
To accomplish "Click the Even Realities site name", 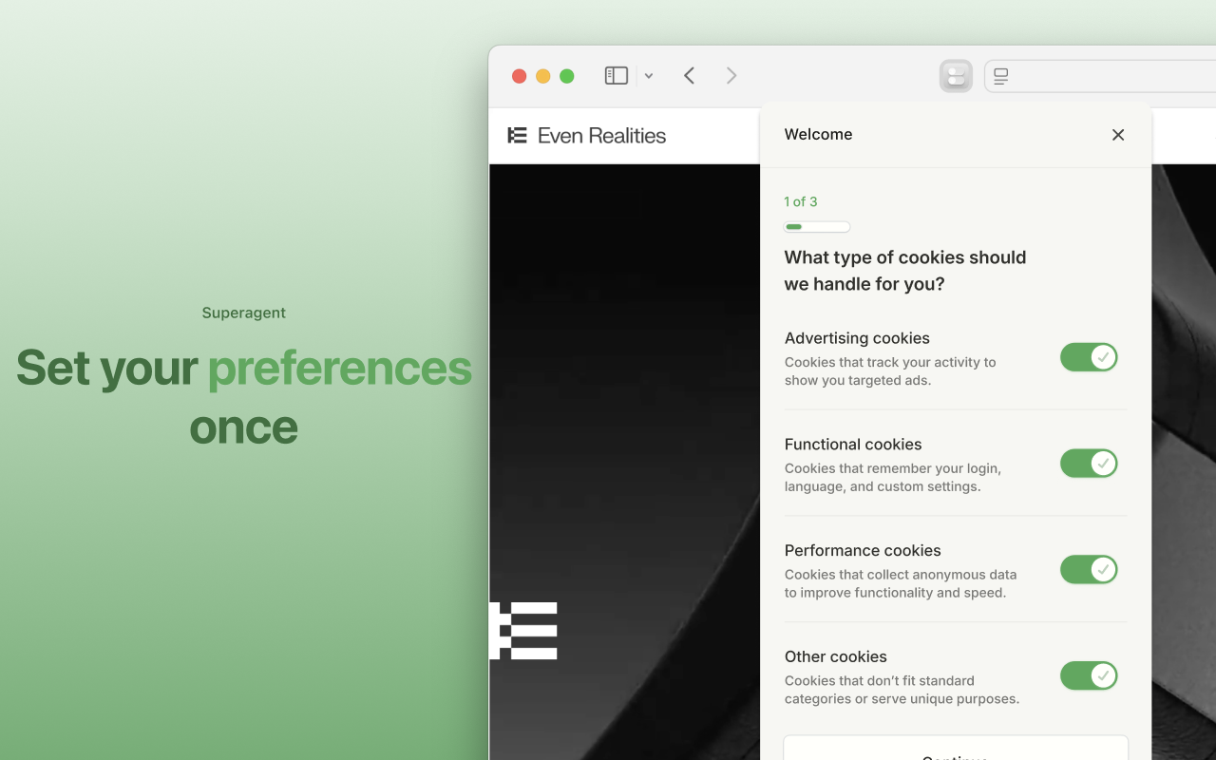I will 602,136.
